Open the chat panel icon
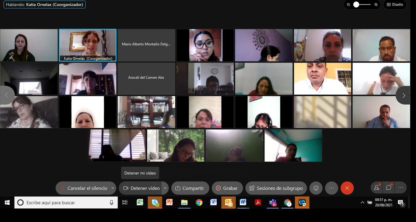 (389, 188)
